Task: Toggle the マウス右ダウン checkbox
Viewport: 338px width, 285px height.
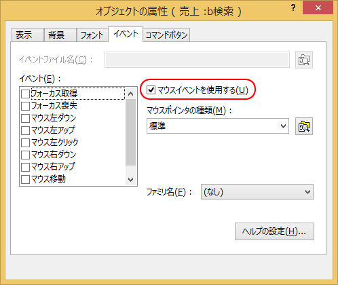Action: tap(25, 155)
